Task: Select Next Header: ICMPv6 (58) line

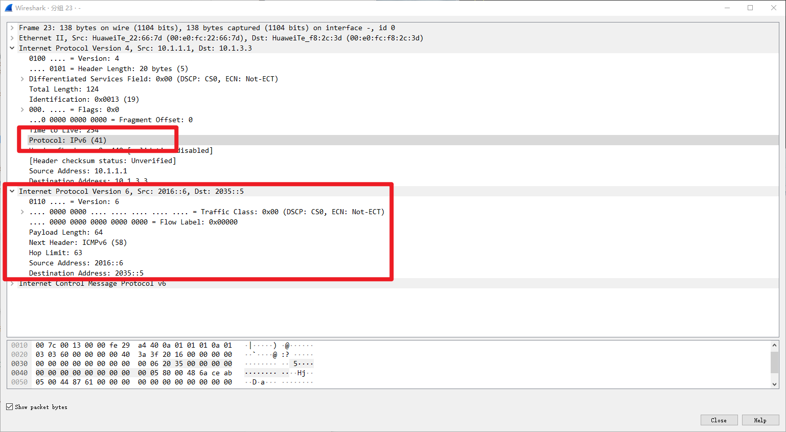Action: 78,243
